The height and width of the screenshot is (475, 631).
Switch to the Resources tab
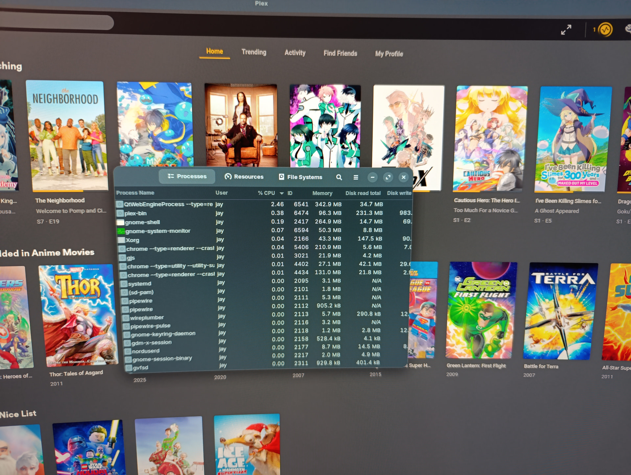(244, 177)
